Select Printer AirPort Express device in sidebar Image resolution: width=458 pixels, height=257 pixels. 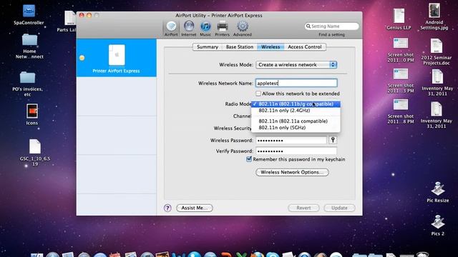(x=116, y=58)
